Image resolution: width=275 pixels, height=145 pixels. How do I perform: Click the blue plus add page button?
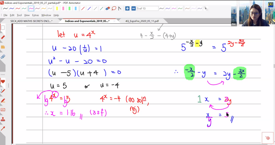tap(127, 9)
